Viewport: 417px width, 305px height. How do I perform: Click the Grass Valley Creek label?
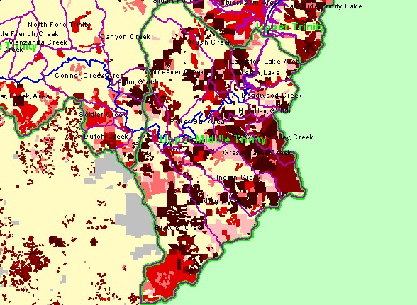tap(257, 153)
